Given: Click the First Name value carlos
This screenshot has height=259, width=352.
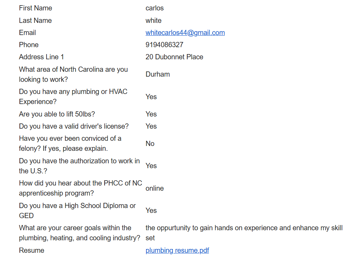Looking at the screenshot, I should 154,8.
